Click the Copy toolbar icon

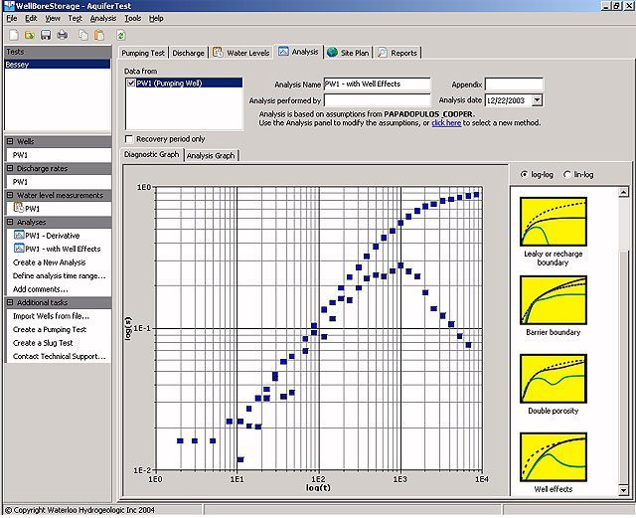pos(83,35)
